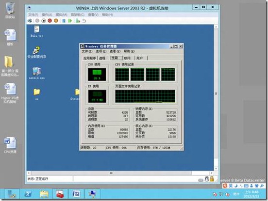
Task: Shut down the VM using red toolbar icon
Action: tap(50, 21)
